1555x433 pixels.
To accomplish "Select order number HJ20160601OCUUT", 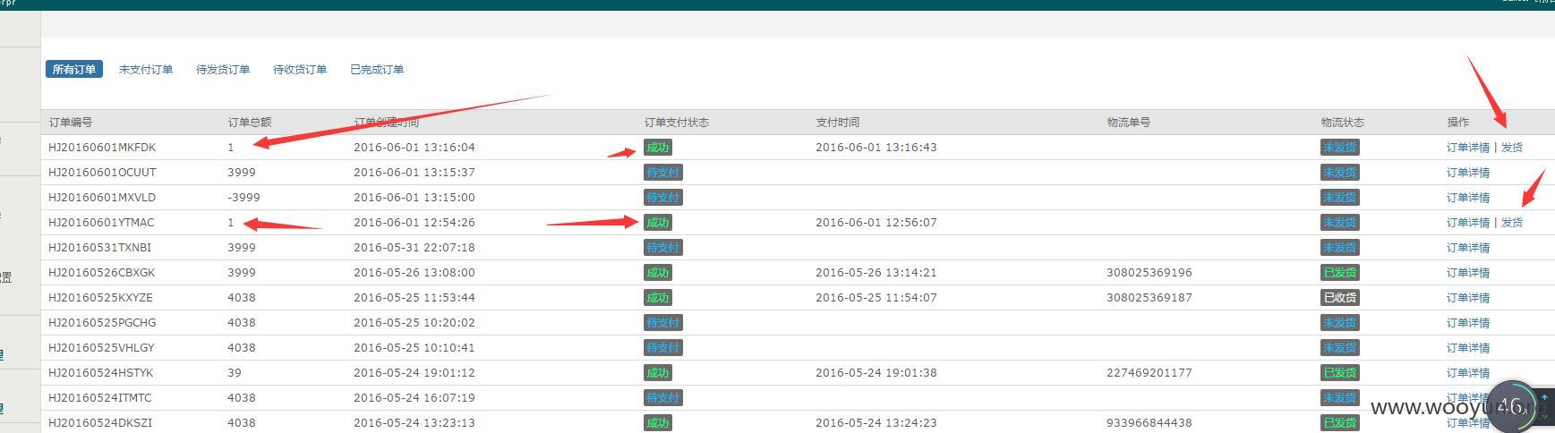I will click(x=102, y=173).
